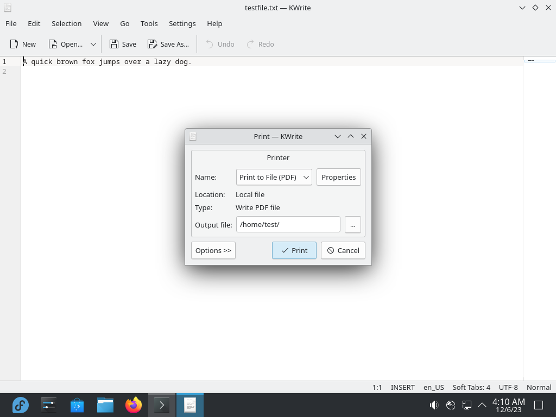The image size is (556, 417).
Task: Click the text line 'A quick brown fox'
Action: coord(107,62)
